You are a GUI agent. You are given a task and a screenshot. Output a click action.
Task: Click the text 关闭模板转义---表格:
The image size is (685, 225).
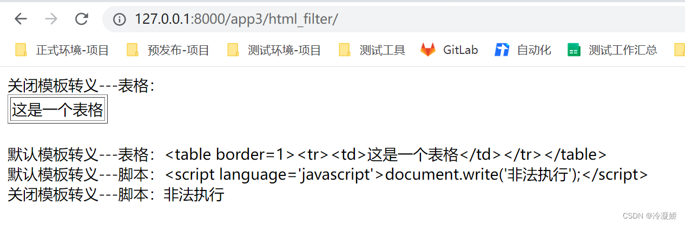point(82,85)
